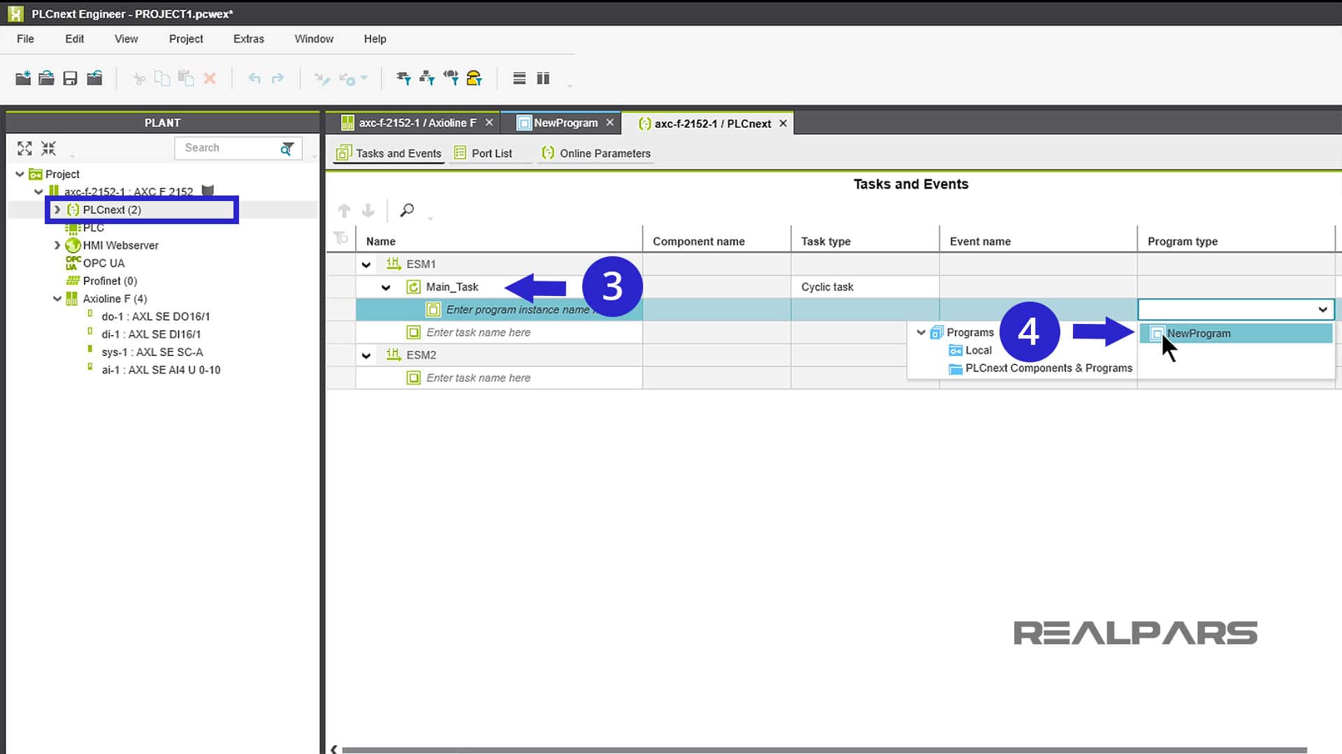Click the Redo arrow icon
The height and width of the screenshot is (754, 1342).
coord(277,78)
